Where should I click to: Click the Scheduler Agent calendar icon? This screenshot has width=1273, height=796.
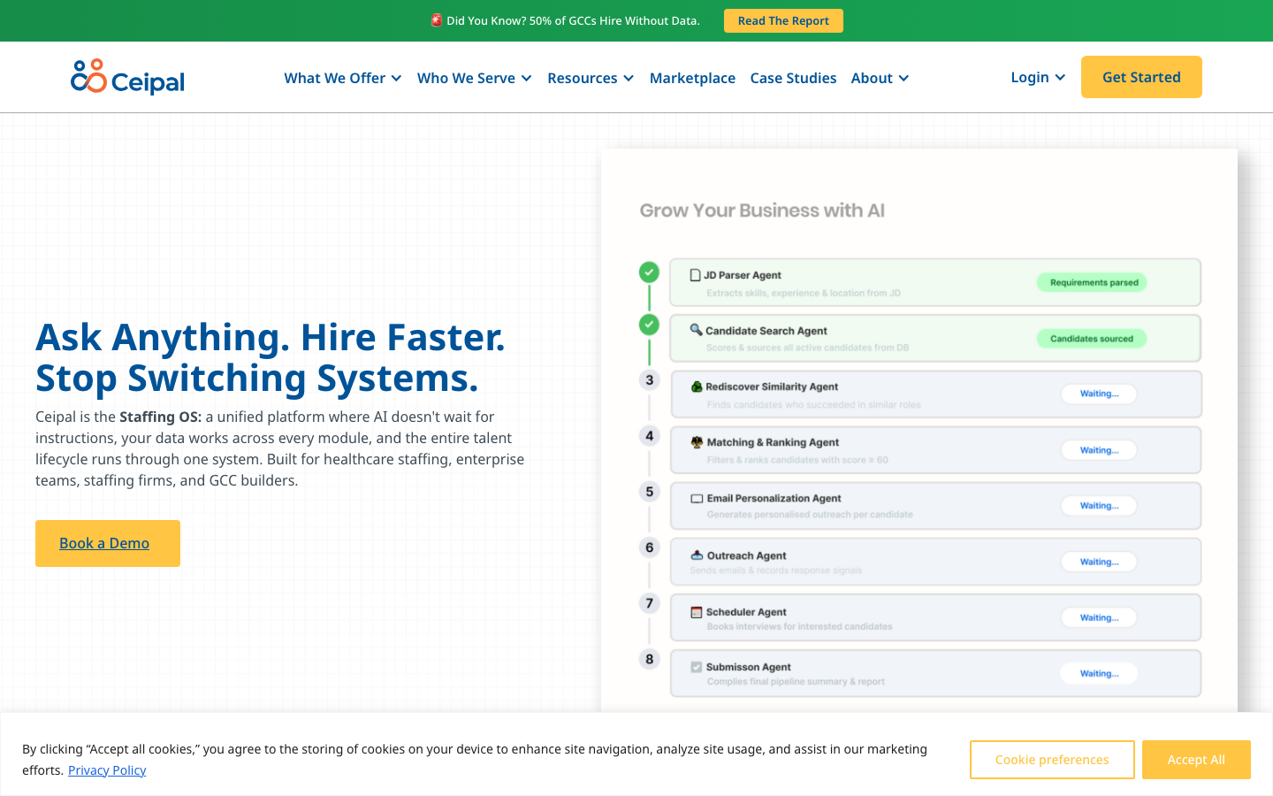click(697, 612)
